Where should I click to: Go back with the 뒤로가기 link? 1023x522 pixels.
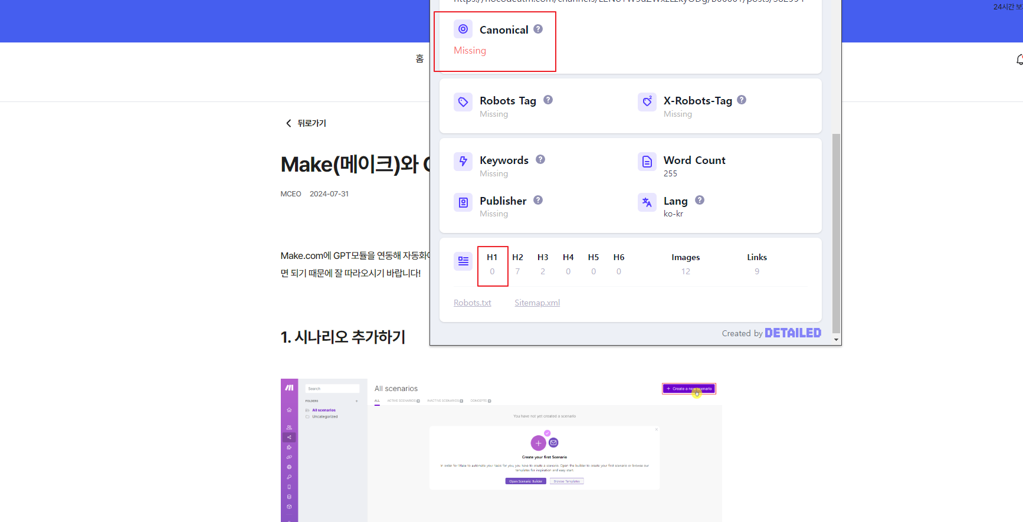306,123
